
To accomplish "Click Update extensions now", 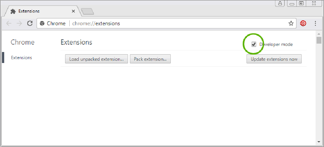I will coord(274,59).
